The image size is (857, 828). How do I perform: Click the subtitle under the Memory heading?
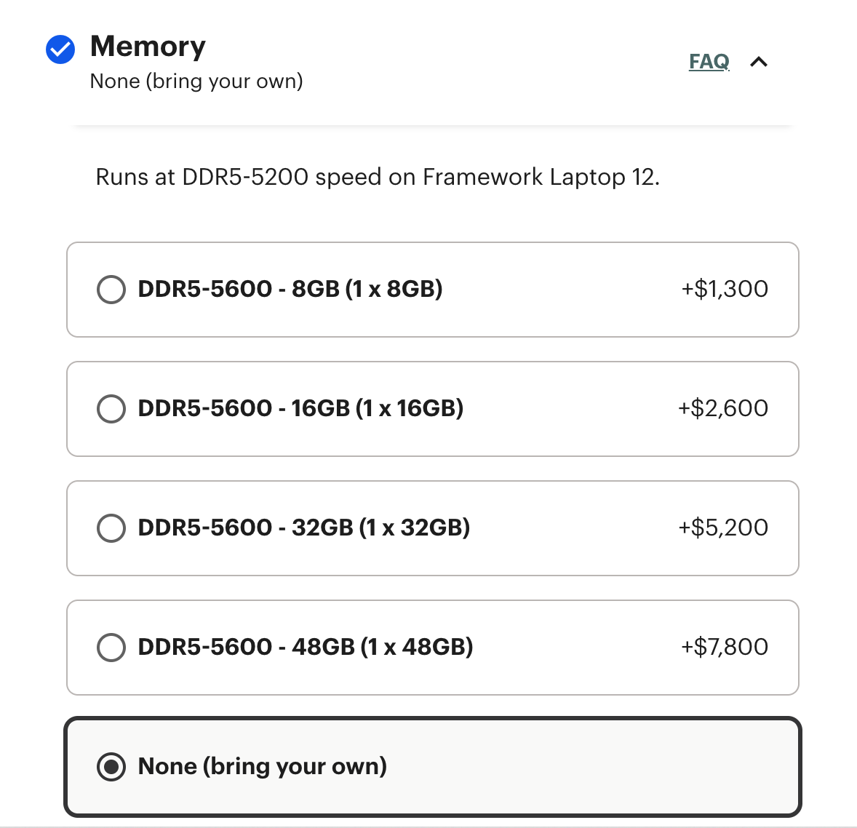point(196,81)
